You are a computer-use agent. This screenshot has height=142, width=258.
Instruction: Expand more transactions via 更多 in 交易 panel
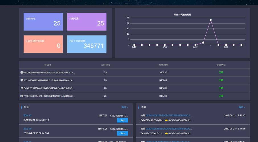pyautogui.click(x=241, y=107)
